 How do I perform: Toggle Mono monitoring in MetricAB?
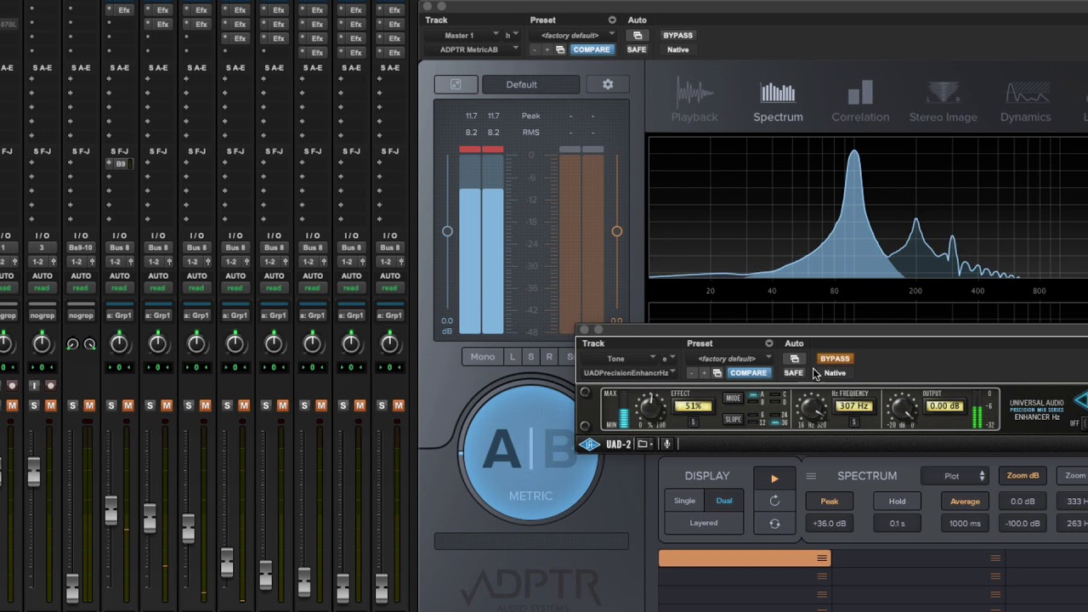tap(483, 357)
